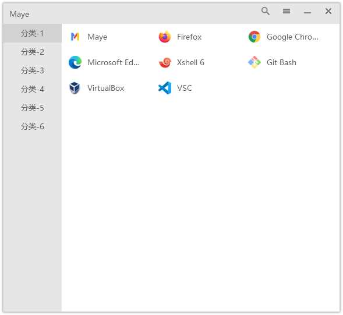Open the hamburger menu icon
This screenshot has height=315, width=343.
click(x=287, y=11)
